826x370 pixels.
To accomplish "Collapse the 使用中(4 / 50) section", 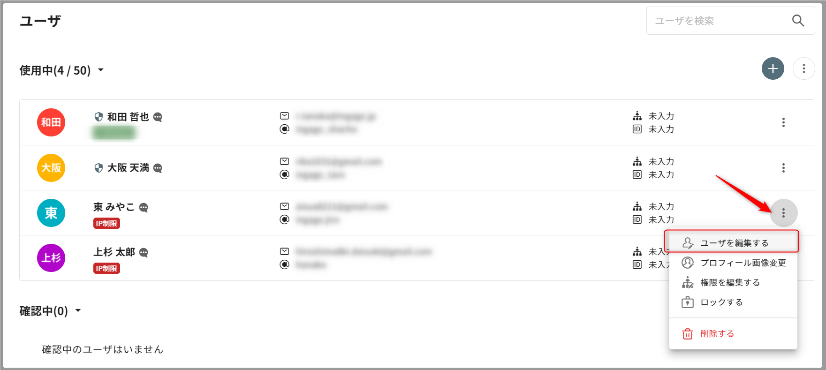I will (x=100, y=70).
